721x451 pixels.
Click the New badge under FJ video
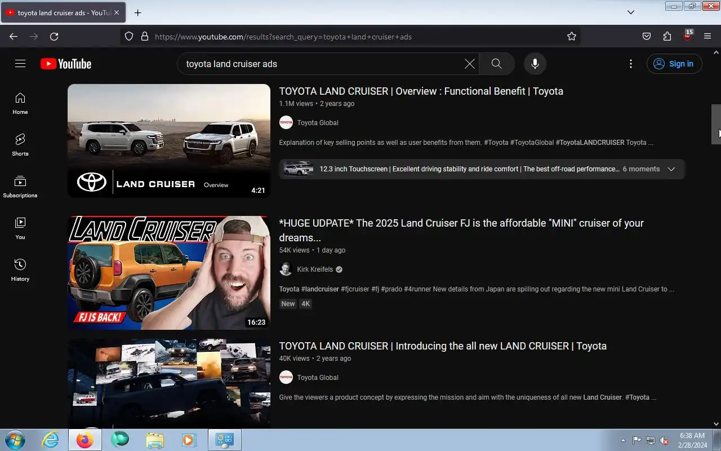(288, 304)
